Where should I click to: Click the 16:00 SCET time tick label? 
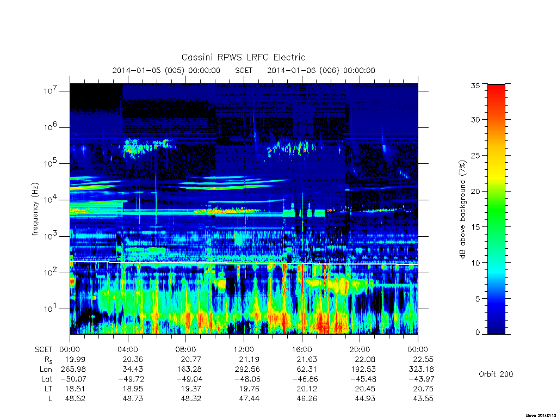point(302,349)
